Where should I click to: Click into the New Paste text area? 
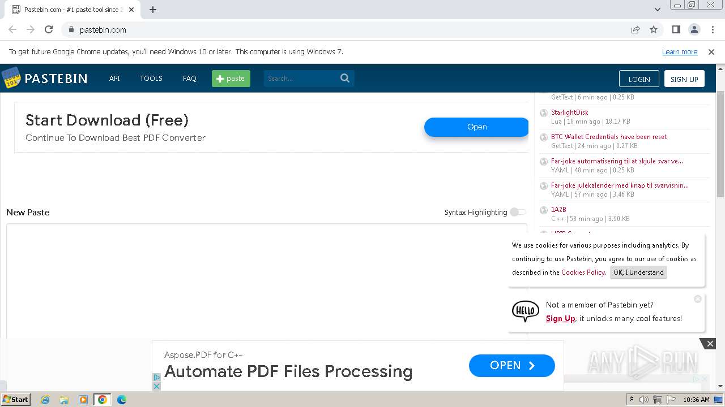tap(266, 281)
